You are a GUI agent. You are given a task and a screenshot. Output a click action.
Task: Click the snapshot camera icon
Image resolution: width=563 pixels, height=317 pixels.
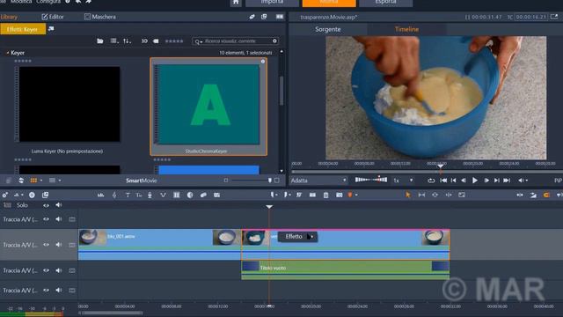[x=339, y=195]
